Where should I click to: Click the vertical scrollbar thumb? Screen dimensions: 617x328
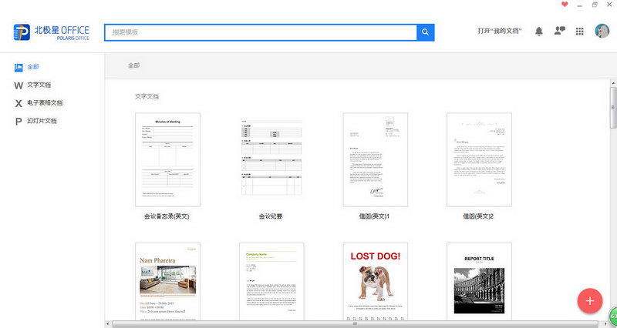click(613, 108)
